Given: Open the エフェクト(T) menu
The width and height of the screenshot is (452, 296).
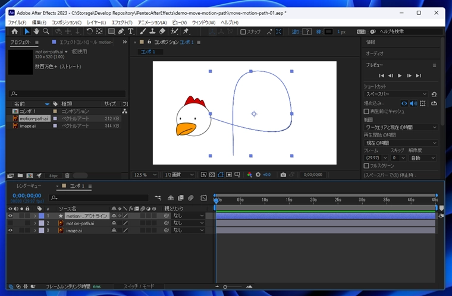Looking at the screenshot, I should pos(122,23).
